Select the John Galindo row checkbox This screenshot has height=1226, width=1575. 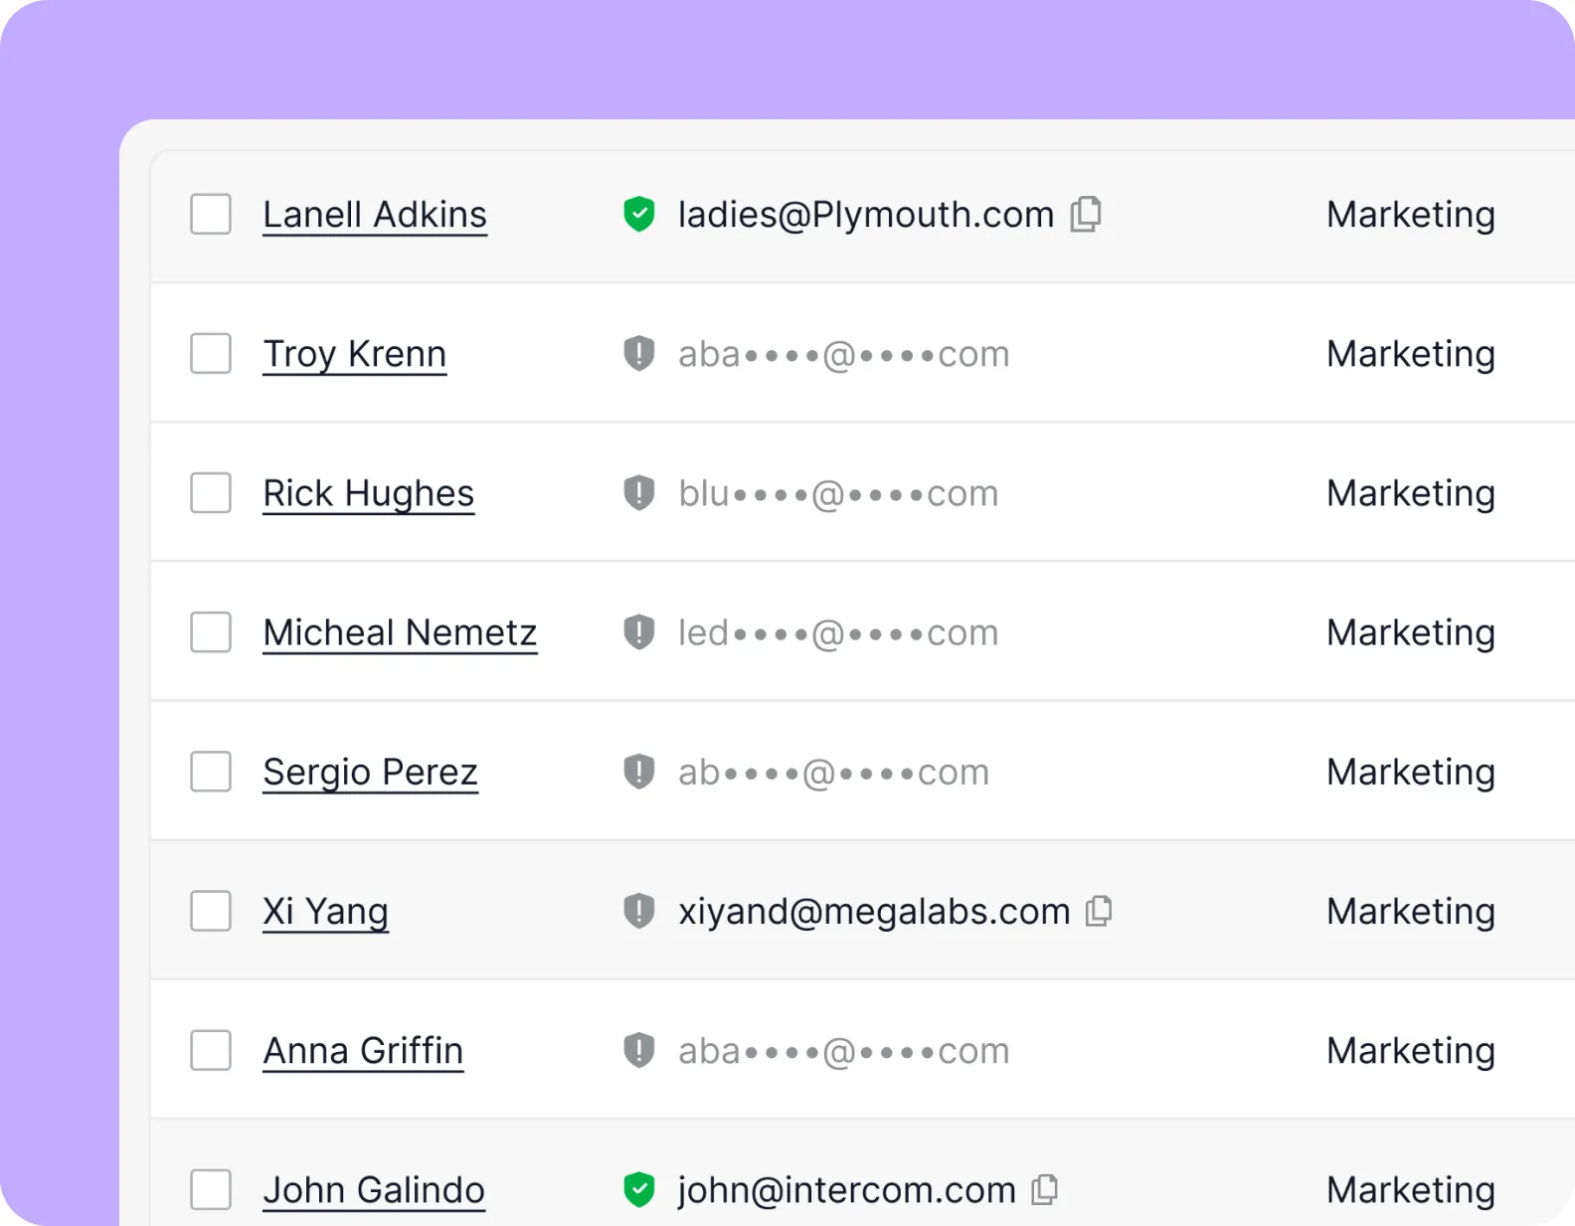click(211, 1189)
